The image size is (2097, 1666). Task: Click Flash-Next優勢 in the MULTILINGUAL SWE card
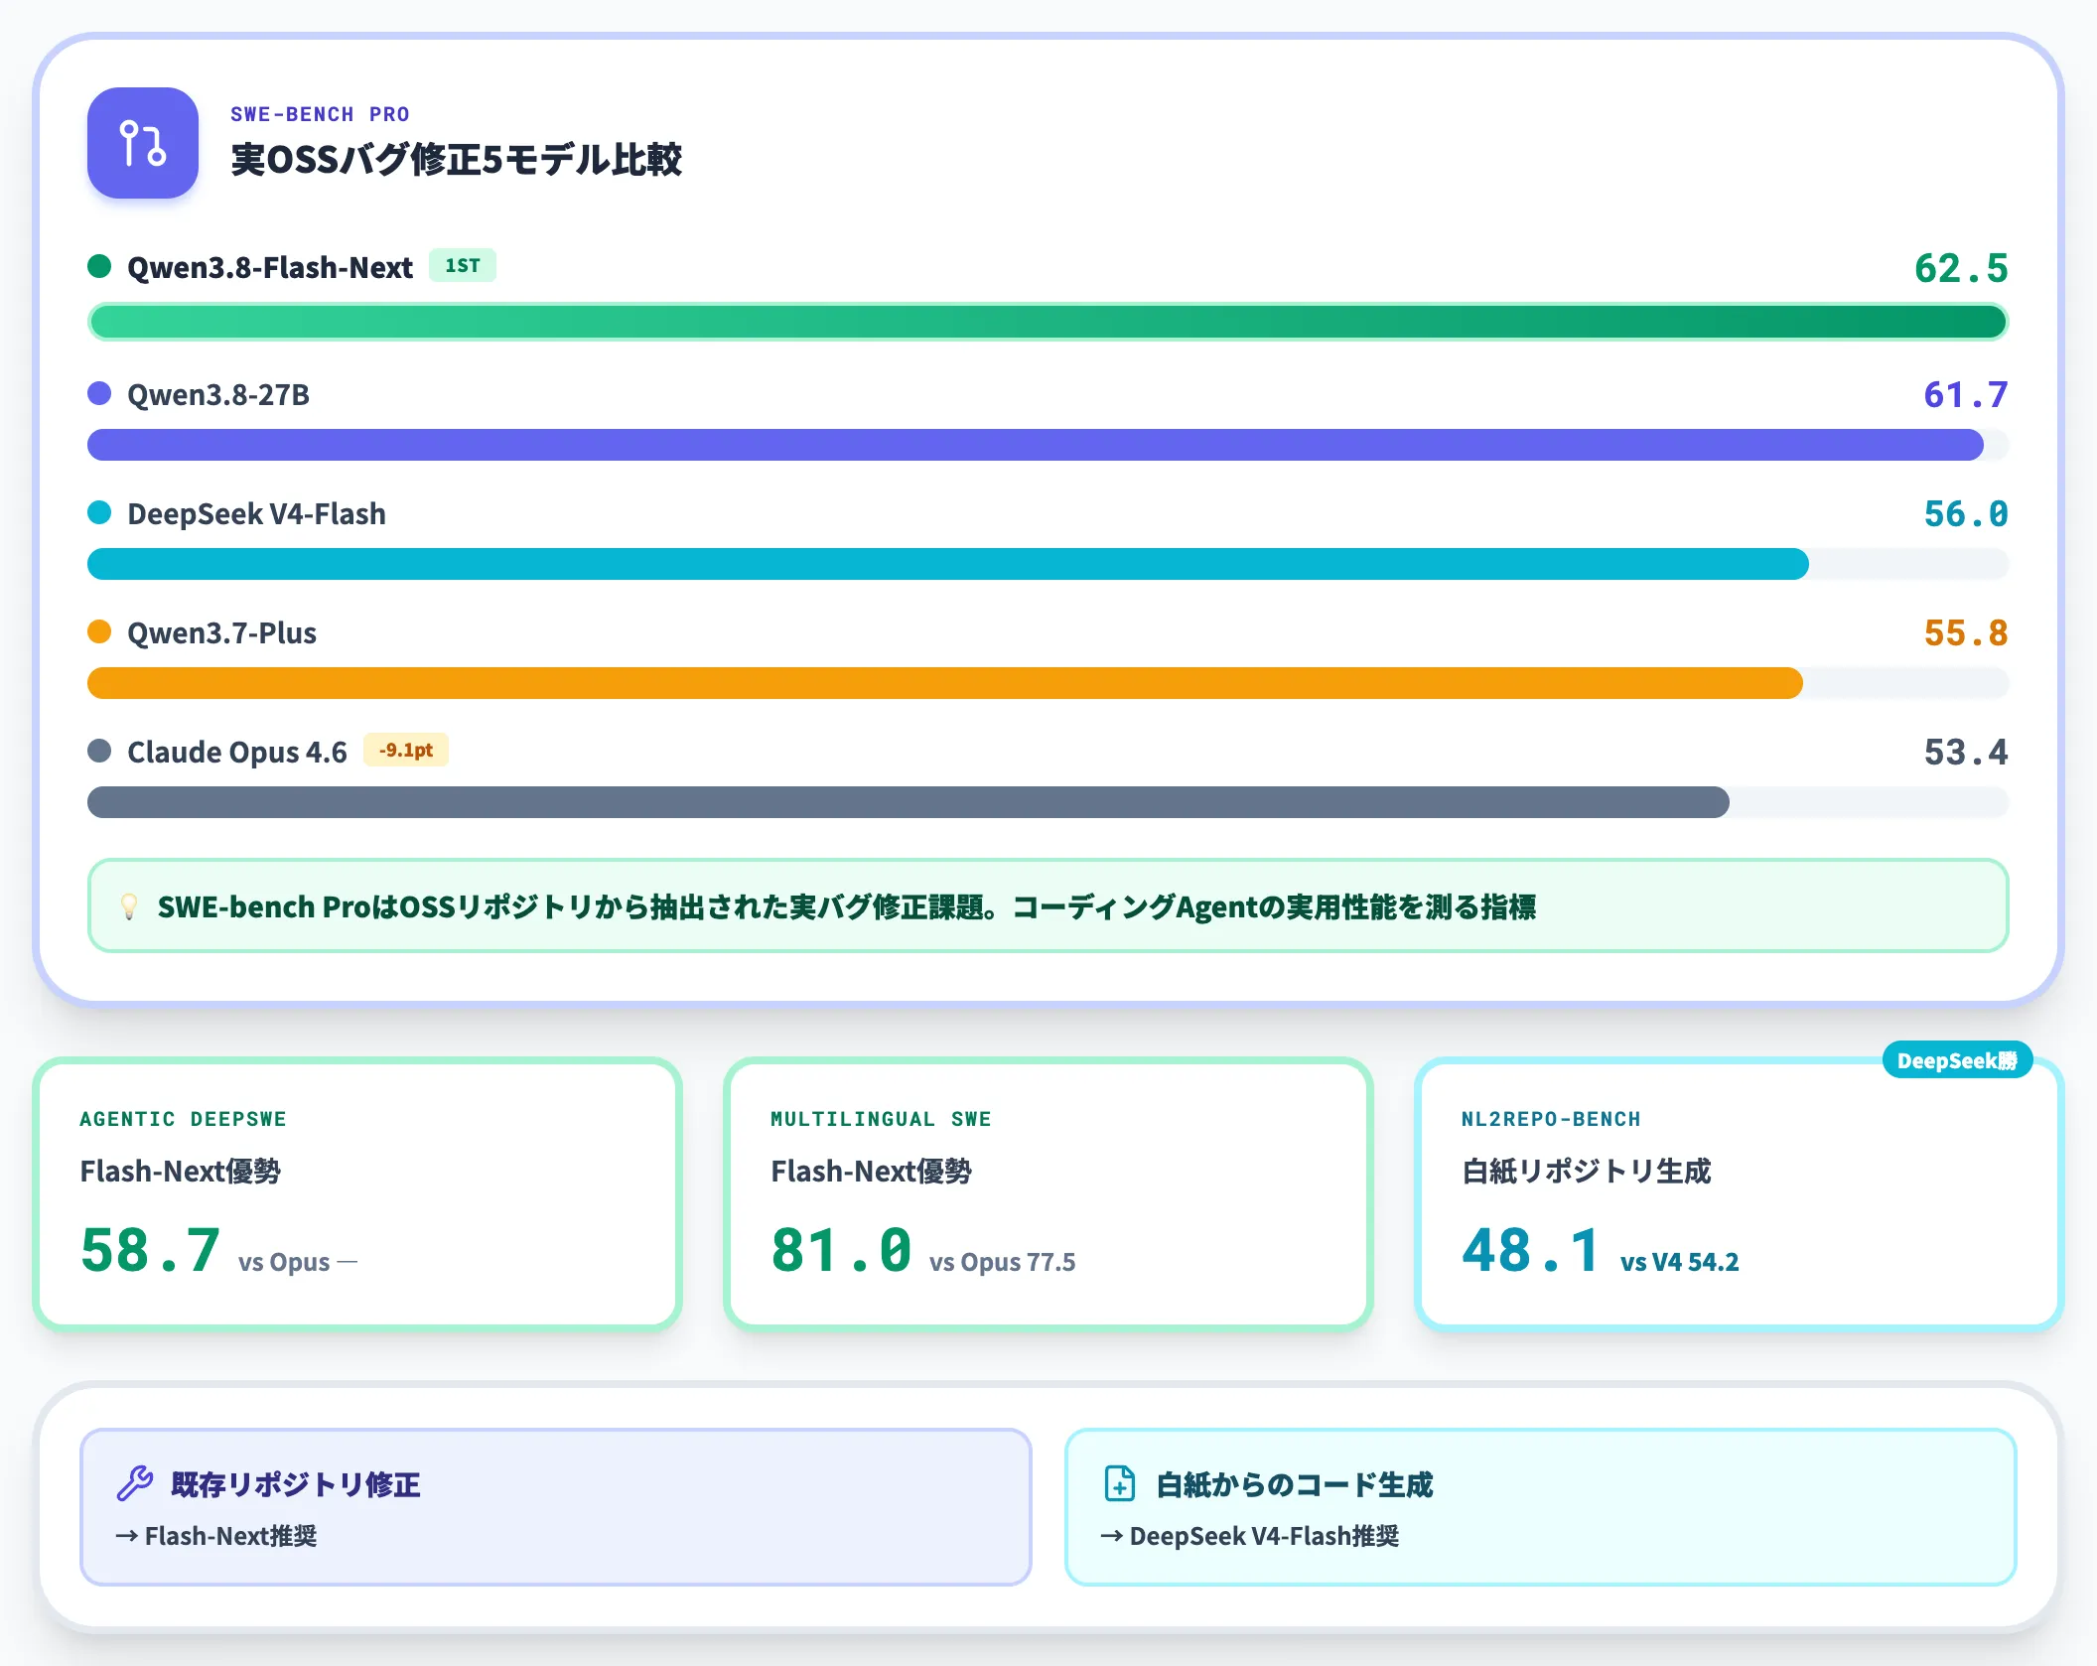coord(871,1172)
